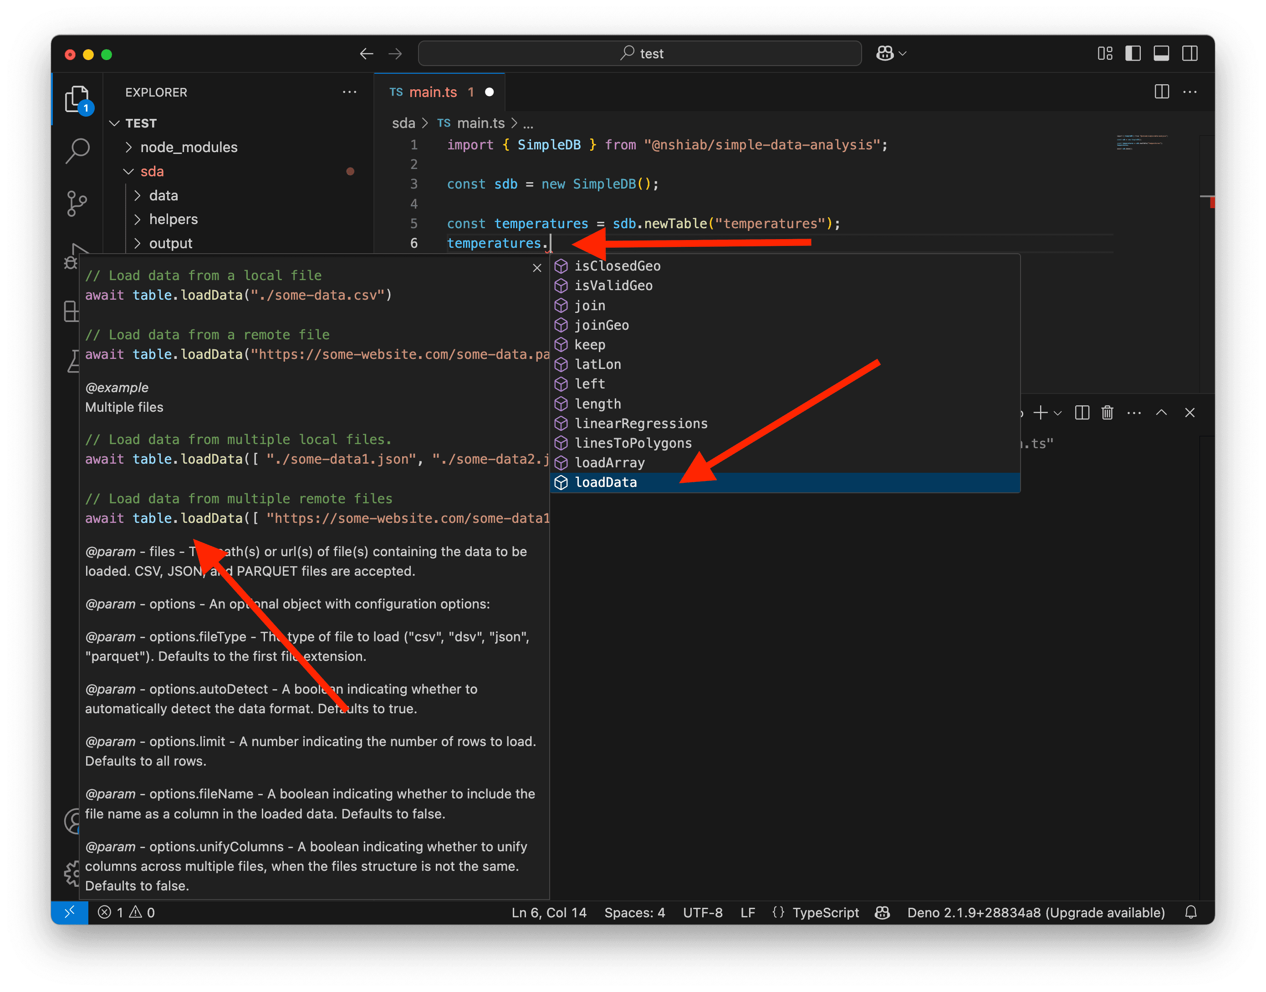The width and height of the screenshot is (1266, 992).
Task: Toggle the Secondary Side Bar
Action: [x=1189, y=53]
